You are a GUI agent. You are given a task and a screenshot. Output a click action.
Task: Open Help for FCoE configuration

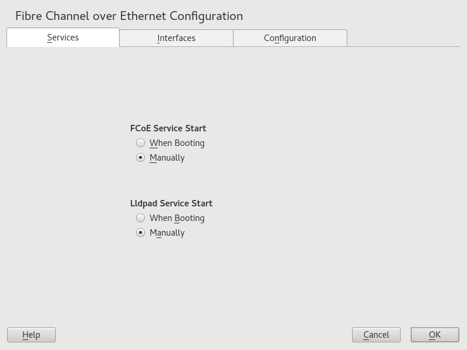[31, 335]
